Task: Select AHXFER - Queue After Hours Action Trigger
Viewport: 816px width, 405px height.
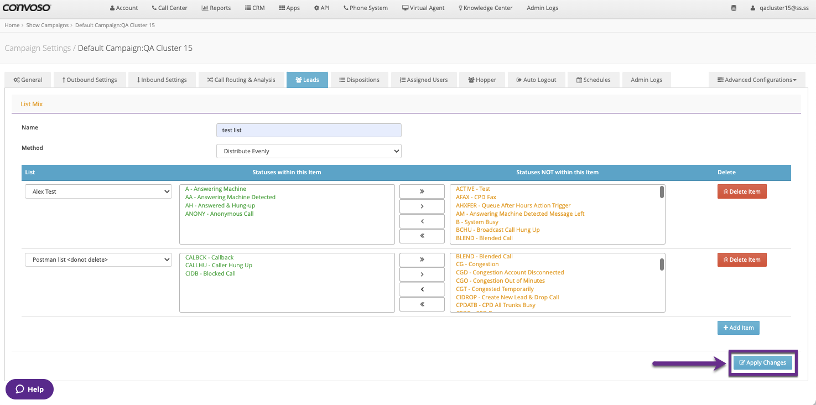Action: point(513,205)
